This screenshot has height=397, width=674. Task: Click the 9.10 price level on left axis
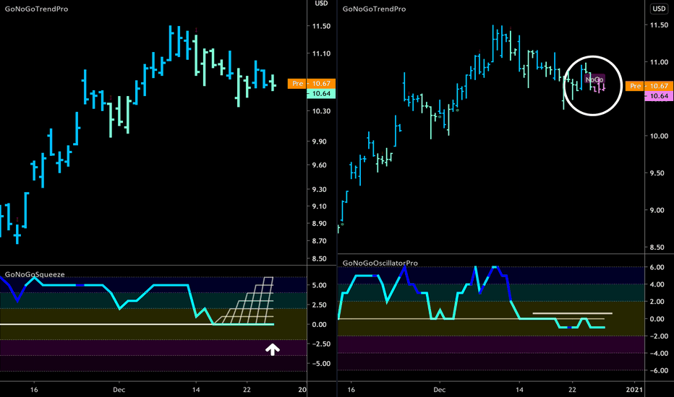click(321, 206)
